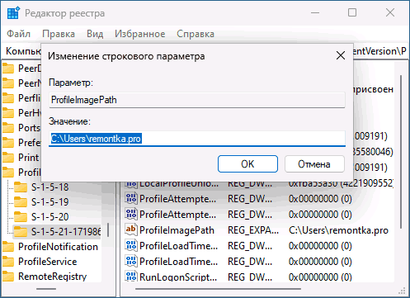The width and height of the screenshot is (410, 298).
Task: Select the S-1-5-20 folder icon
Action: [x=21, y=217]
